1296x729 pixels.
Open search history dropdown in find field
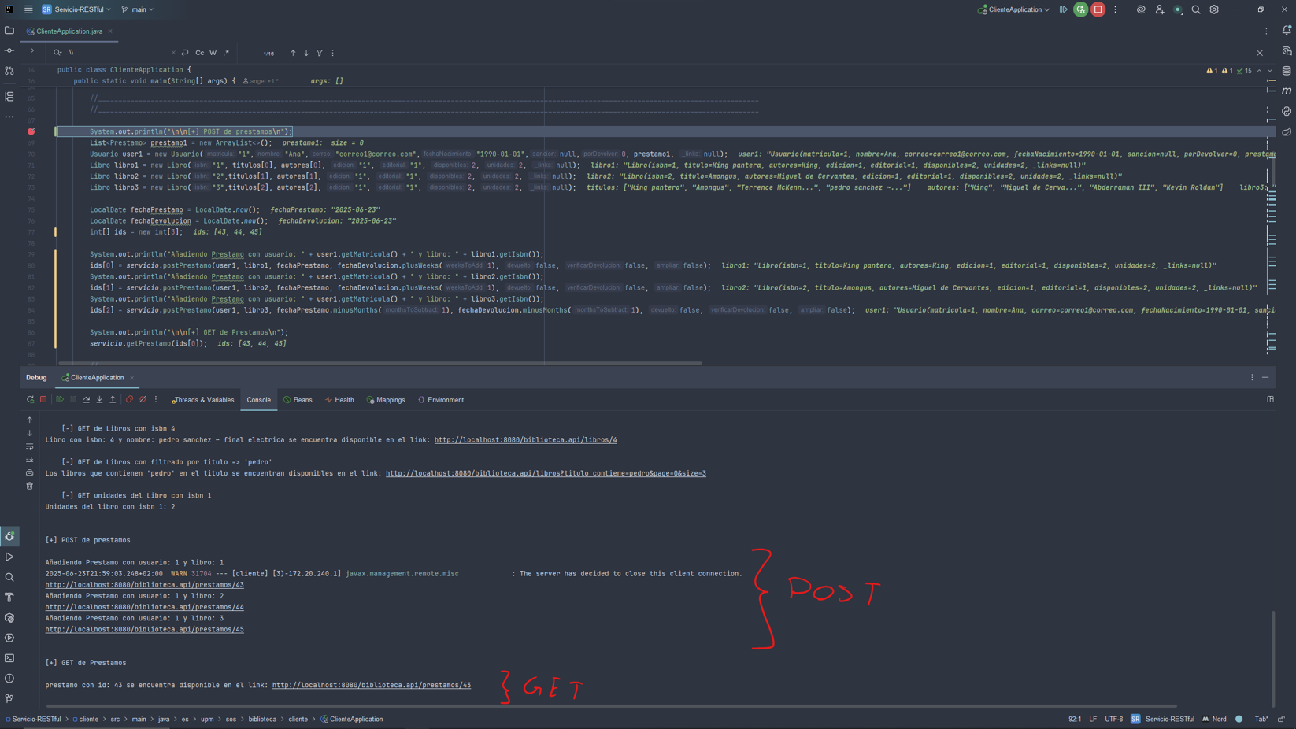57,53
